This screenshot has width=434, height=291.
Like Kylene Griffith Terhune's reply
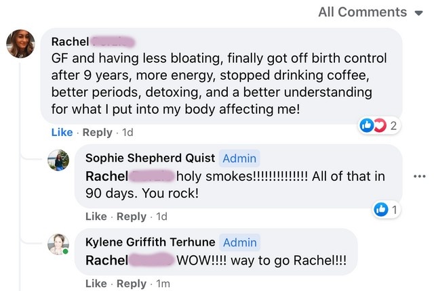96,284
